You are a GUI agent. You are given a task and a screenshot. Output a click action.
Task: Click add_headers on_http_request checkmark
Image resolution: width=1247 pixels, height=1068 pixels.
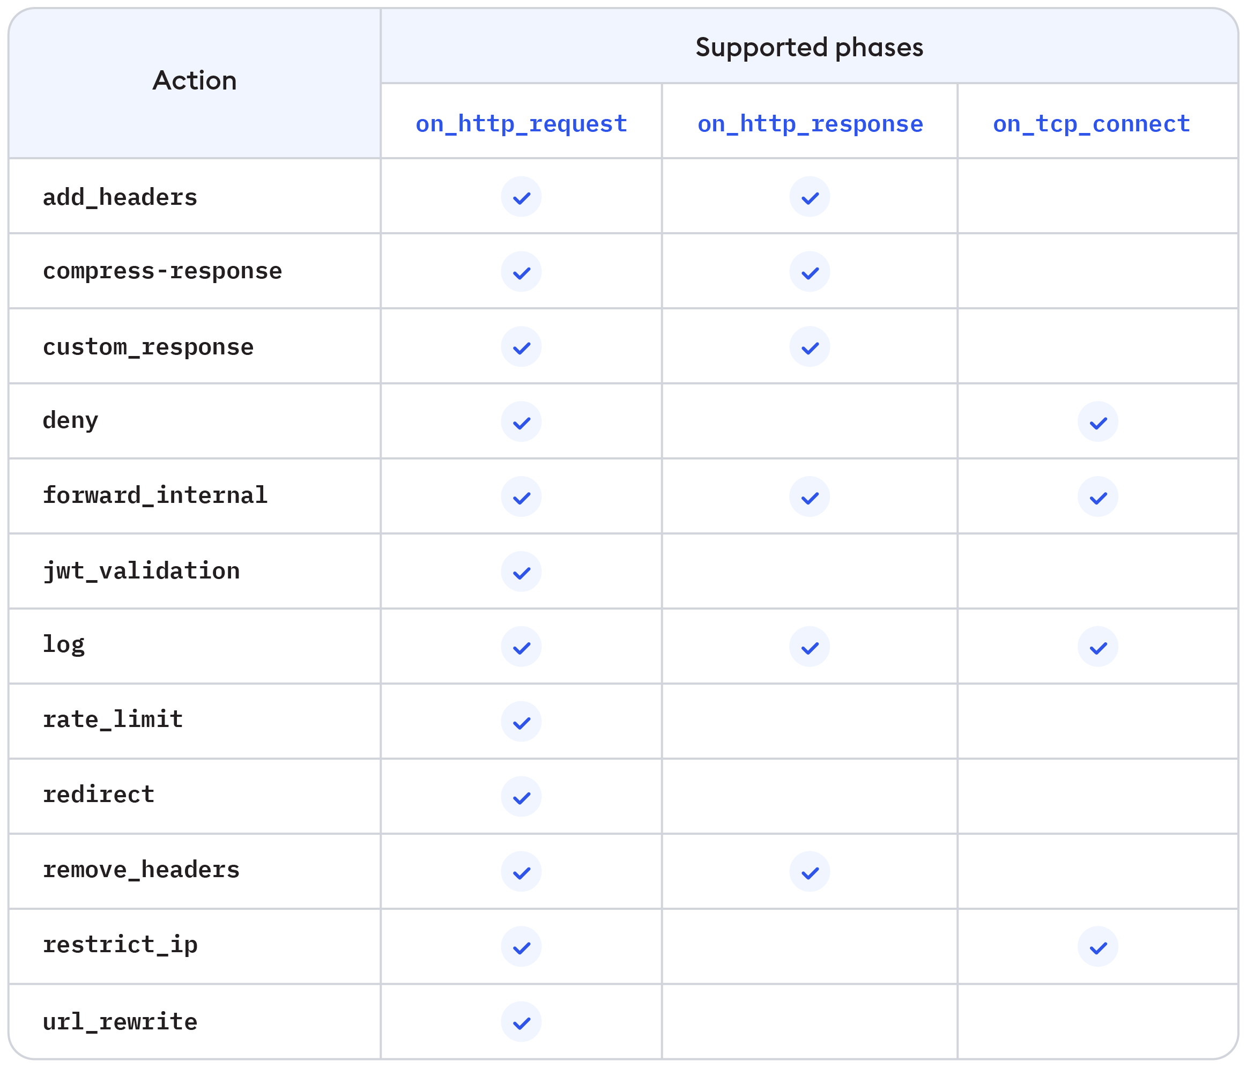(x=521, y=197)
